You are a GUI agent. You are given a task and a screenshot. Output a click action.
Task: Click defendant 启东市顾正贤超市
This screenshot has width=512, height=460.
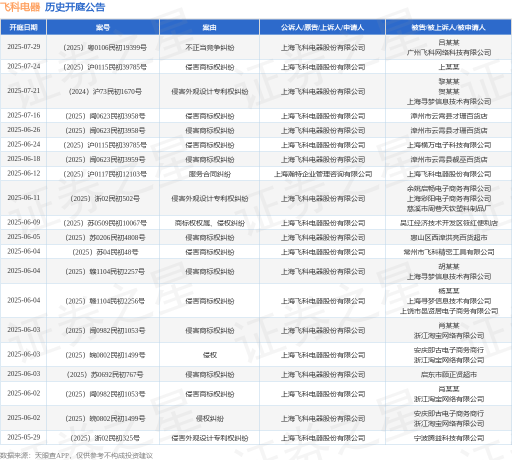point(448,375)
